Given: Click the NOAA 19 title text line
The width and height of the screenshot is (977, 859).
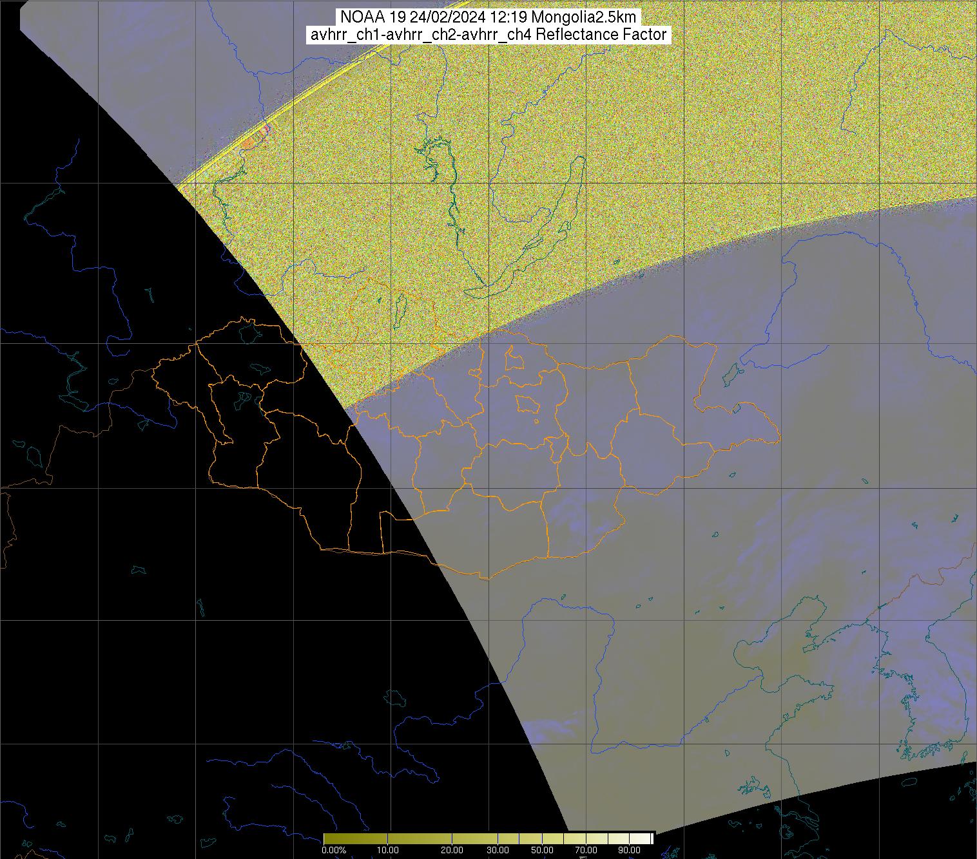Looking at the screenshot, I should pyautogui.click(x=488, y=17).
